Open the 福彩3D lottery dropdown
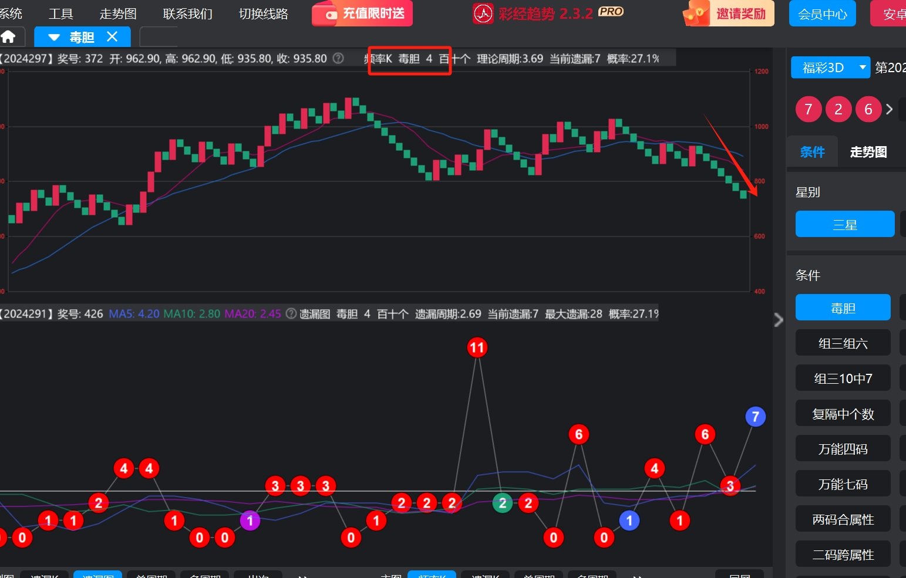 coord(862,67)
